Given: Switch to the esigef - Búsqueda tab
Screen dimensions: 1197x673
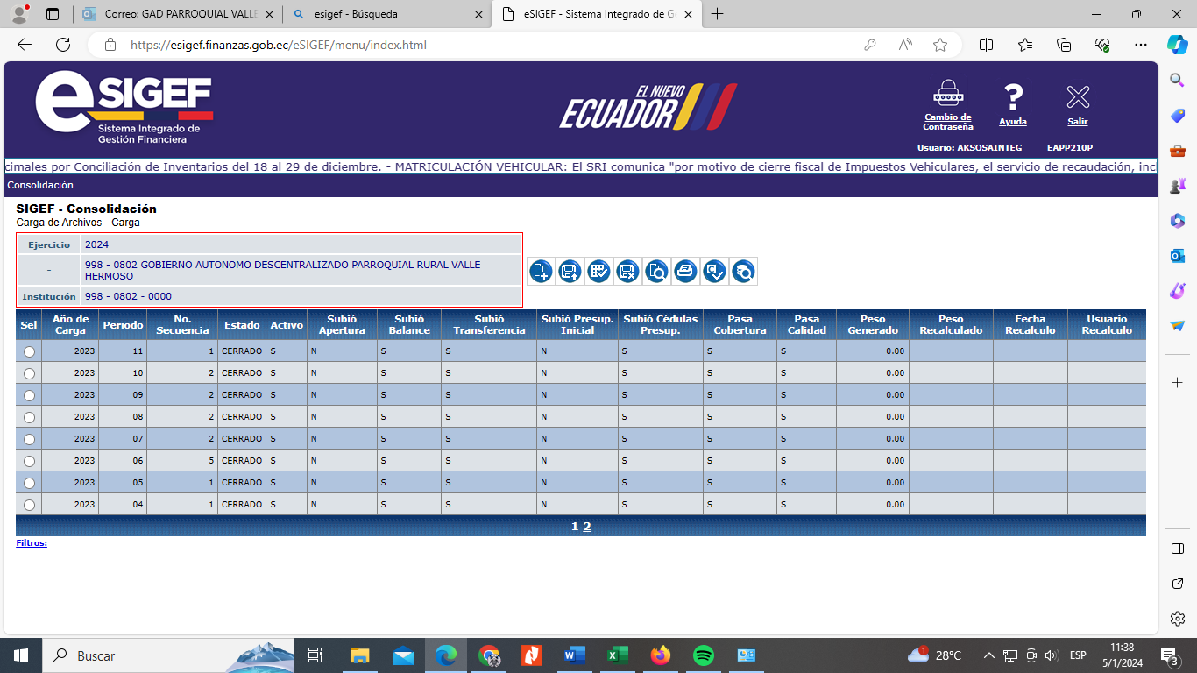Looking at the screenshot, I should click(386, 14).
